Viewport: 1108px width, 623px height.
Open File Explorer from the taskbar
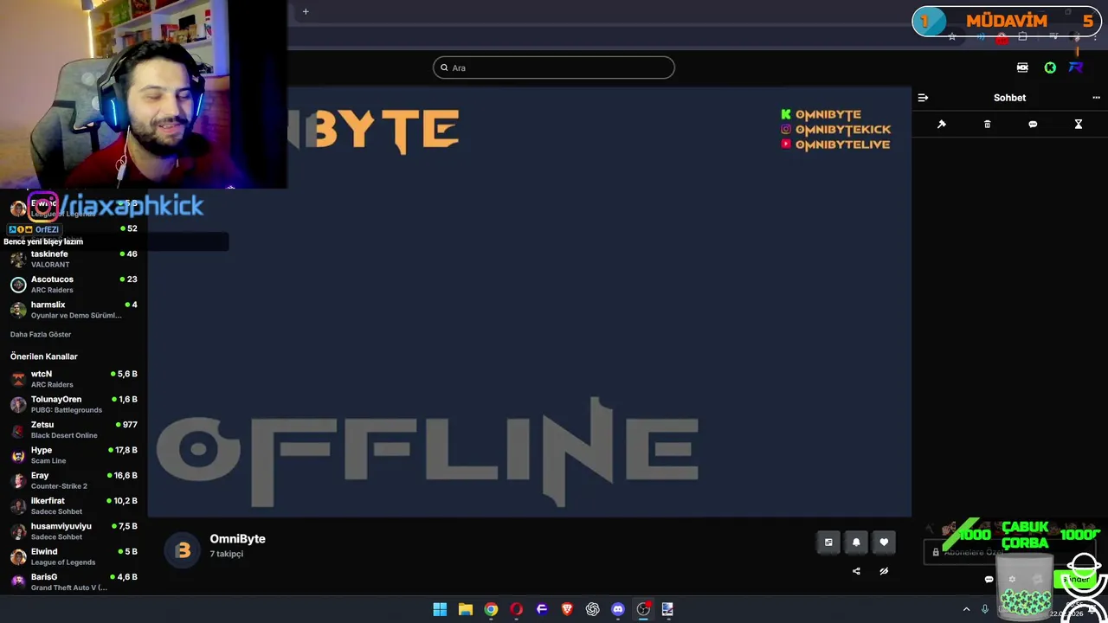coord(465,609)
